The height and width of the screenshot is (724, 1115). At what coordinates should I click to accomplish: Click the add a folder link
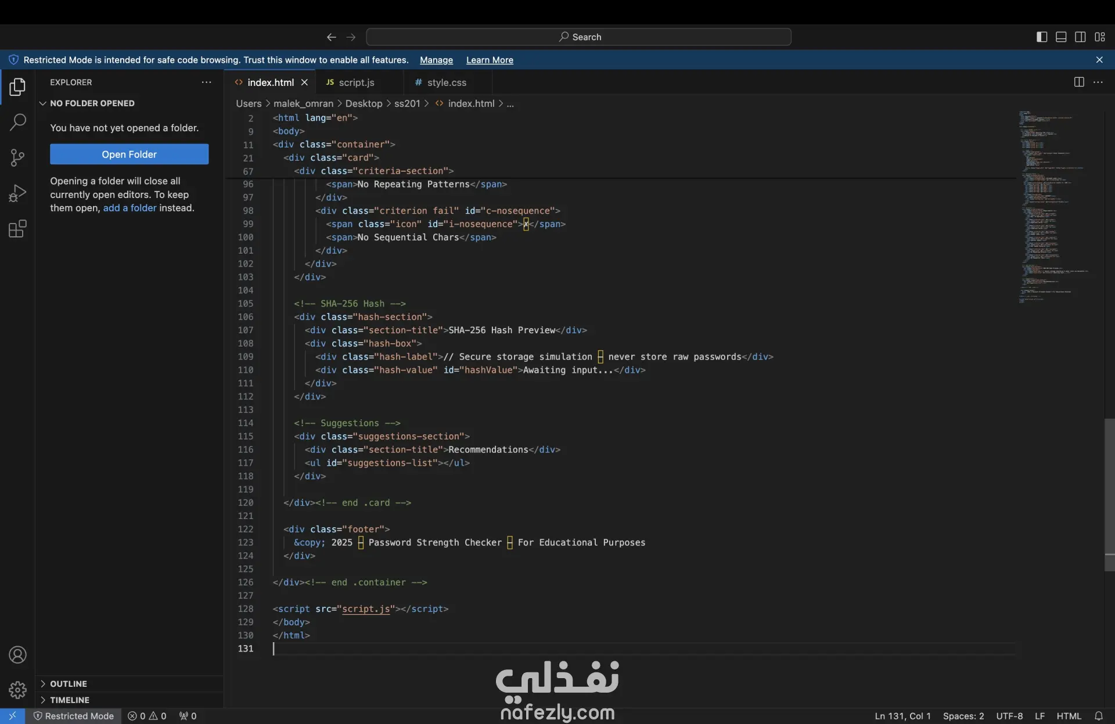(130, 208)
